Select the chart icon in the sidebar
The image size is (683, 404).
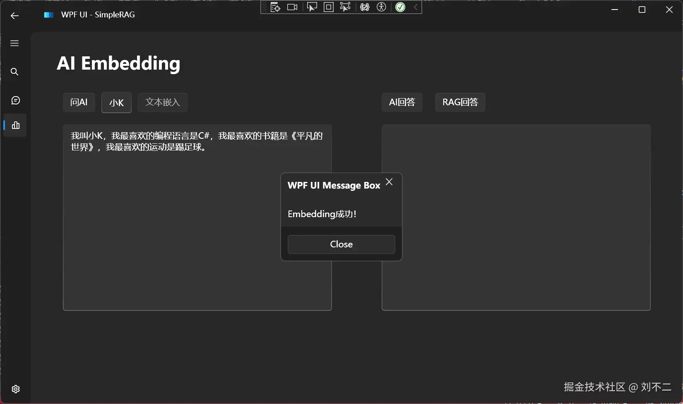point(16,125)
